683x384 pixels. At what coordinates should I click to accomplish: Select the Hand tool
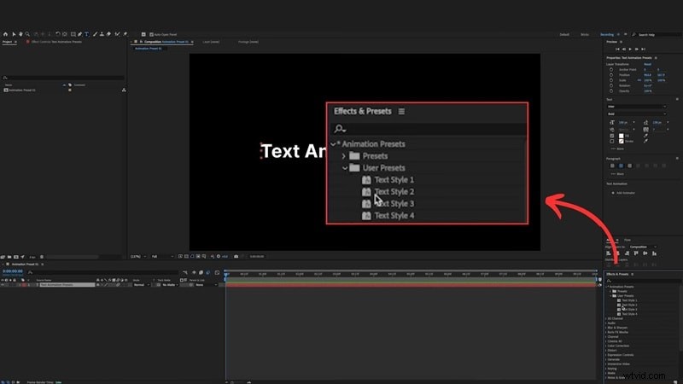(20, 34)
